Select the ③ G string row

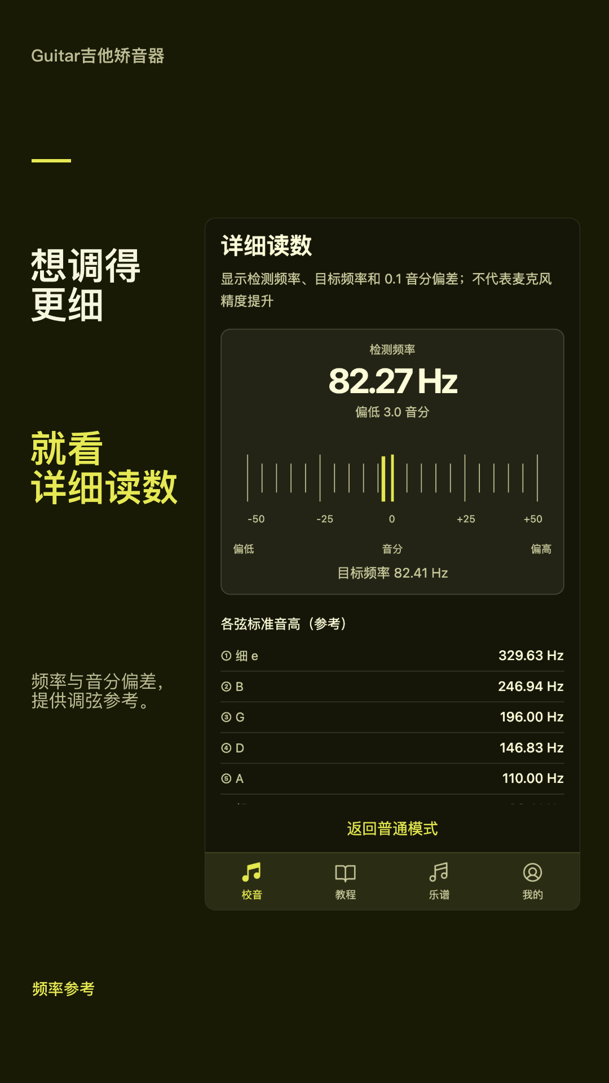pos(392,717)
